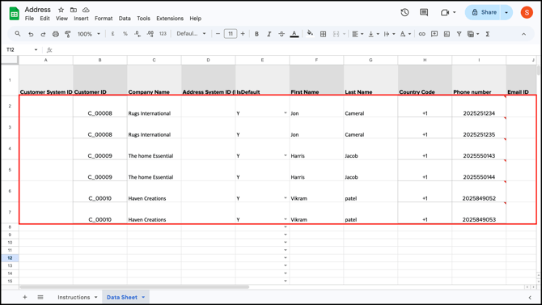Open the account avatar S
The height and width of the screenshot is (305, 542).
click(527, 12)
